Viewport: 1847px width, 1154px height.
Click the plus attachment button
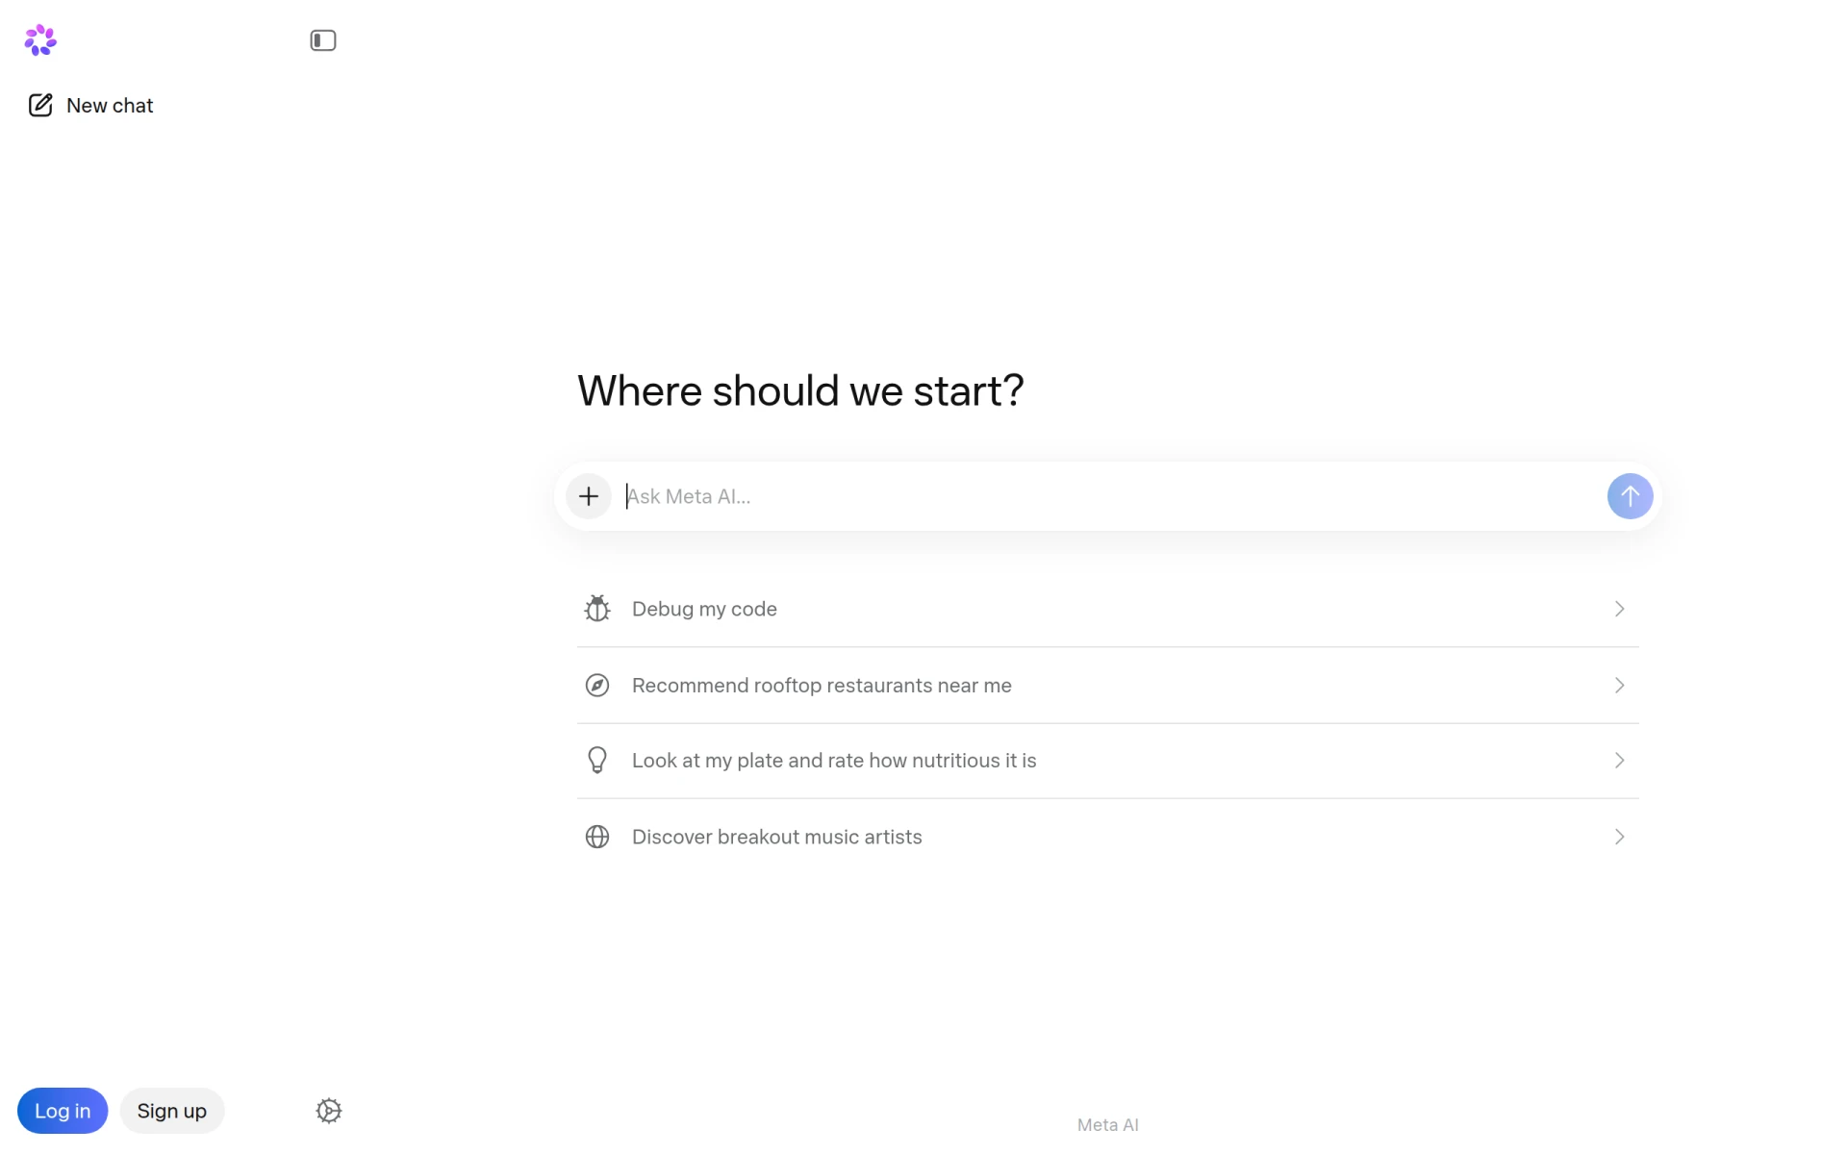(x=589, y=496)
